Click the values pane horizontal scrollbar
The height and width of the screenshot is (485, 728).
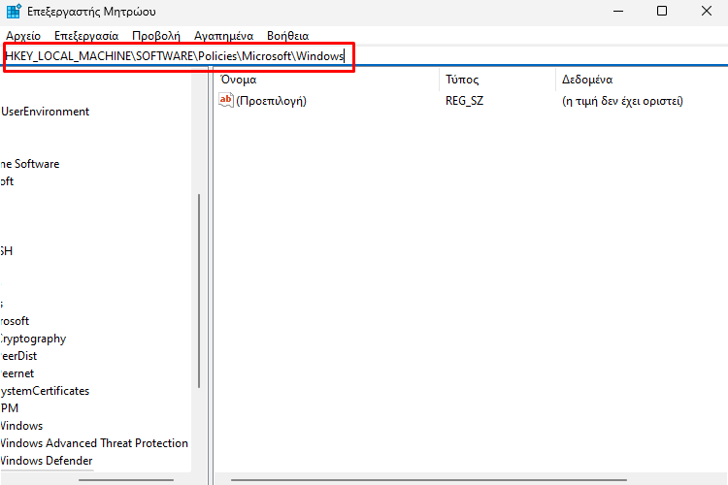point(428,480)
